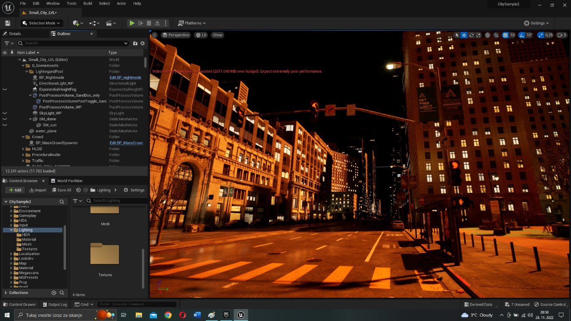Switch to the Details tab
This screenshot has height=321, width=571.
click(x=12, y=34)
